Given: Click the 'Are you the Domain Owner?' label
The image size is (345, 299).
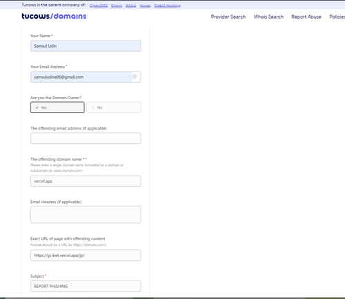Looking at the screenshot, I should point(56,98).
